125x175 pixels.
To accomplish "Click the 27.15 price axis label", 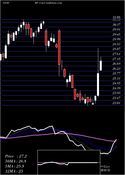I will click(x=116, y=59).
